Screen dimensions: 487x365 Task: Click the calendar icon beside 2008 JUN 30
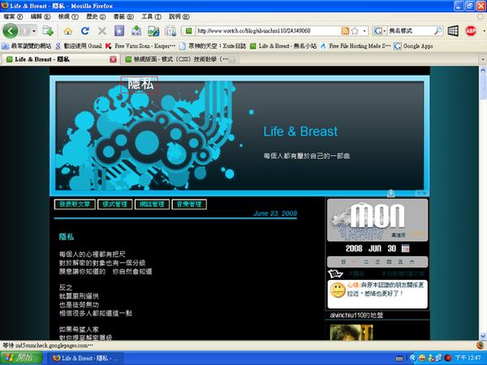click(x=405, y=248)
